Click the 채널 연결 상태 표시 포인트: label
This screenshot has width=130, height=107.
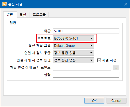[31, 67]
